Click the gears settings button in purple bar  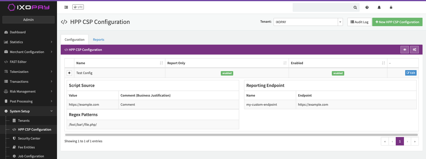415,50
